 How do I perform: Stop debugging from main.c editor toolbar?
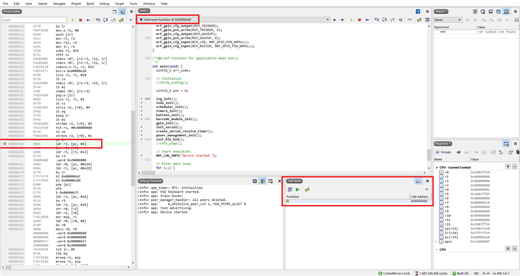[x=360, y=20]
